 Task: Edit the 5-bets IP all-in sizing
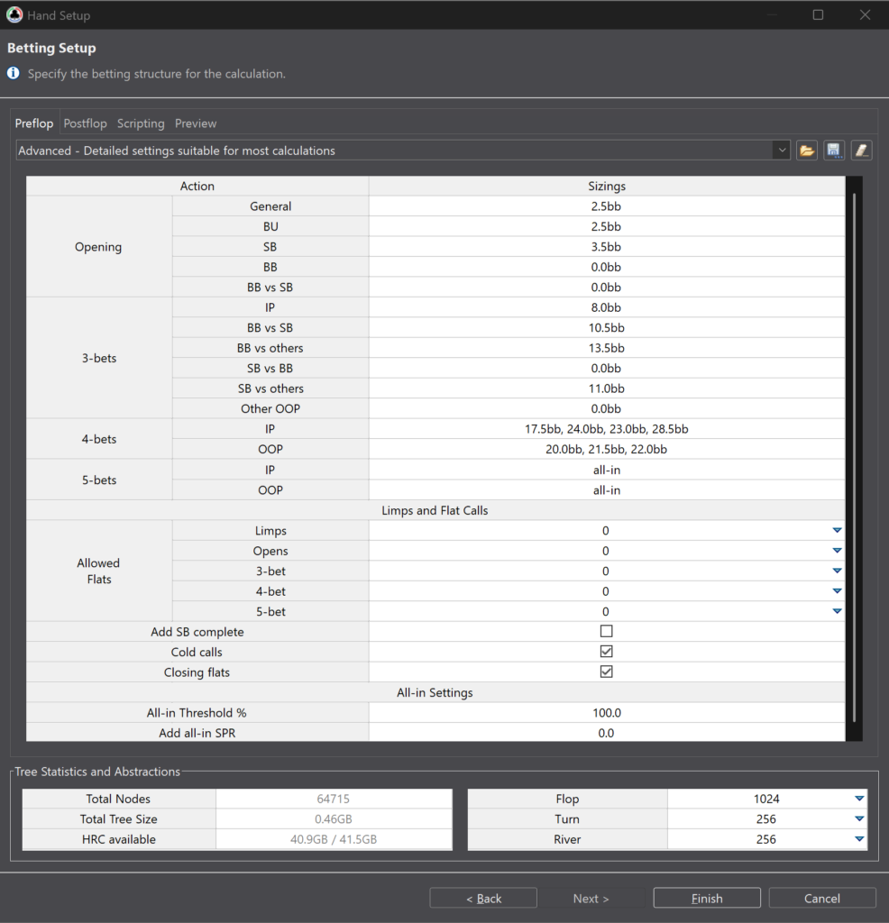click(x=607, y=470)
